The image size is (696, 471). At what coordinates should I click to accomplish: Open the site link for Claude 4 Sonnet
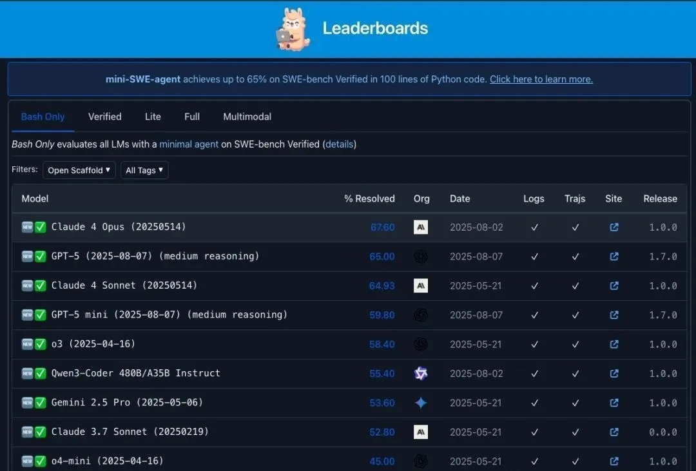tap(614, 286)
